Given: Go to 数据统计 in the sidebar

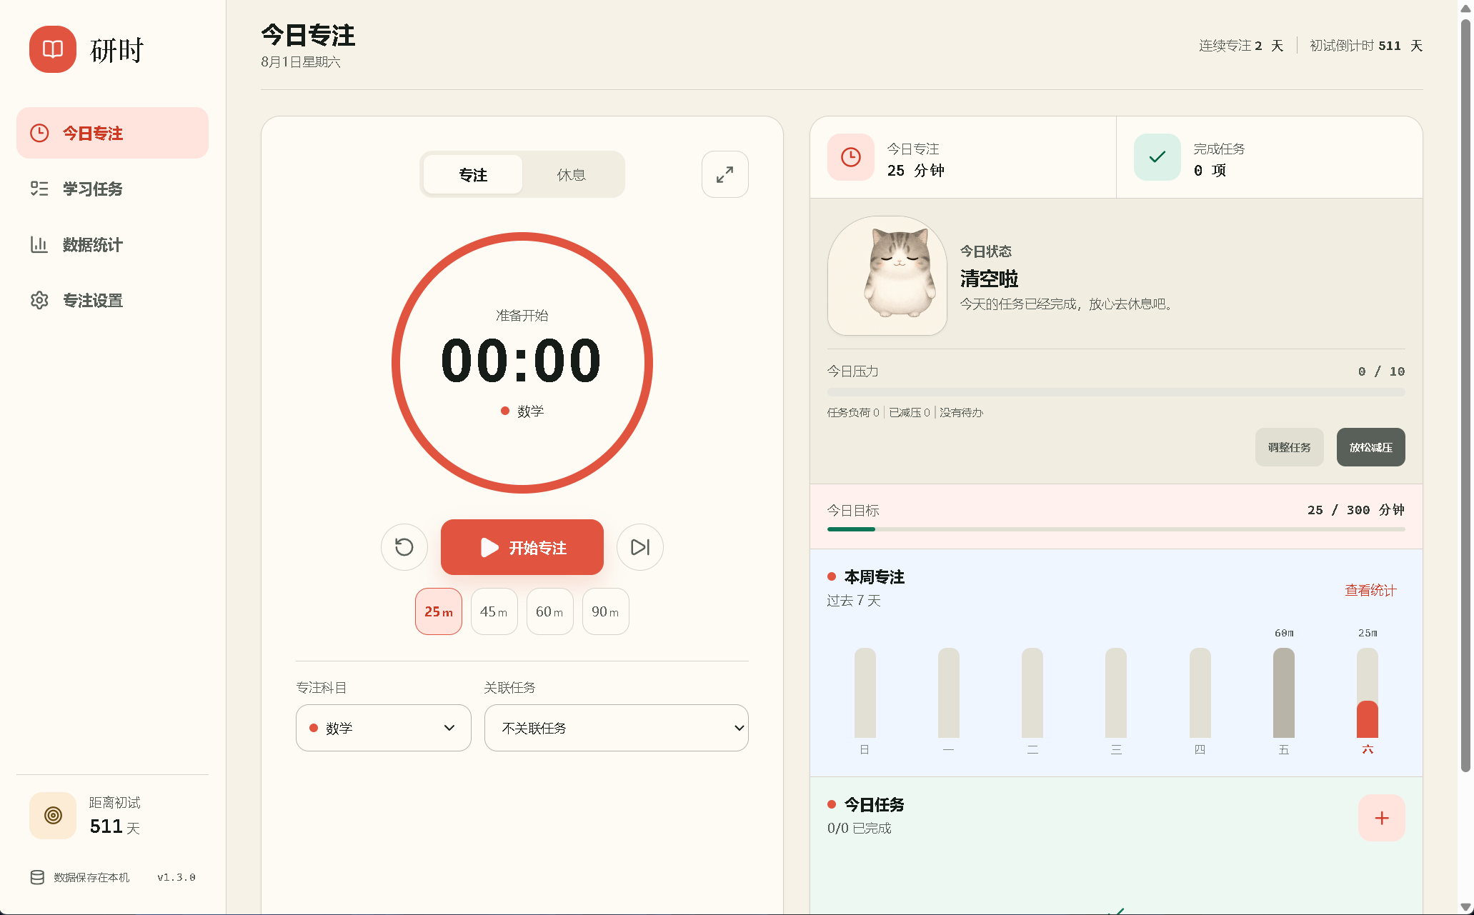Looking at the screenshot, I should [x=113, y=244].
